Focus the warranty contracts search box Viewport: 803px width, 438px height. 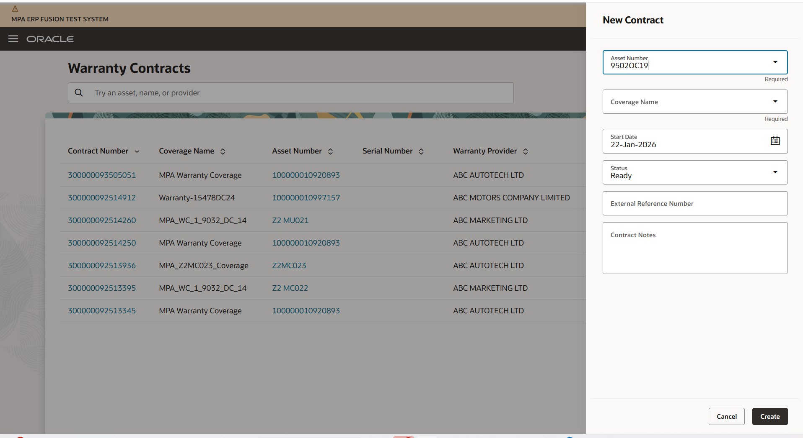tap(291, 93)
